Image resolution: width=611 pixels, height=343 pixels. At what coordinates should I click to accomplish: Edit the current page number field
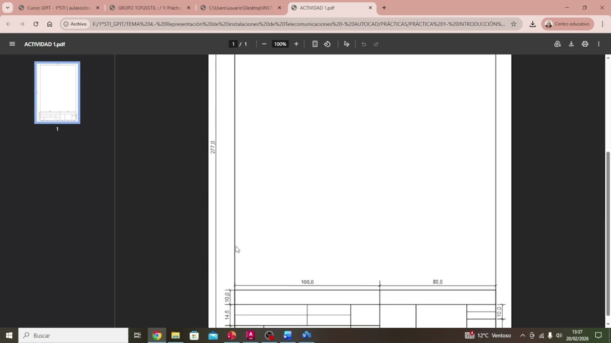[x=233, y=44]
